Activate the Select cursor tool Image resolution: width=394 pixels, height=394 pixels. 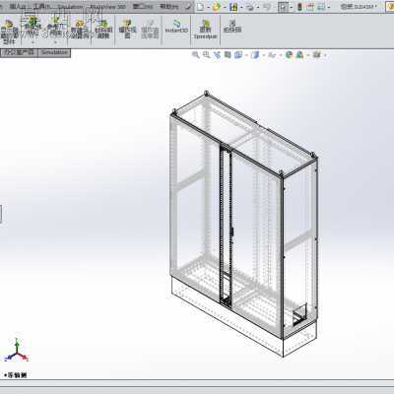pyautogui.click(x=283, y=7)
